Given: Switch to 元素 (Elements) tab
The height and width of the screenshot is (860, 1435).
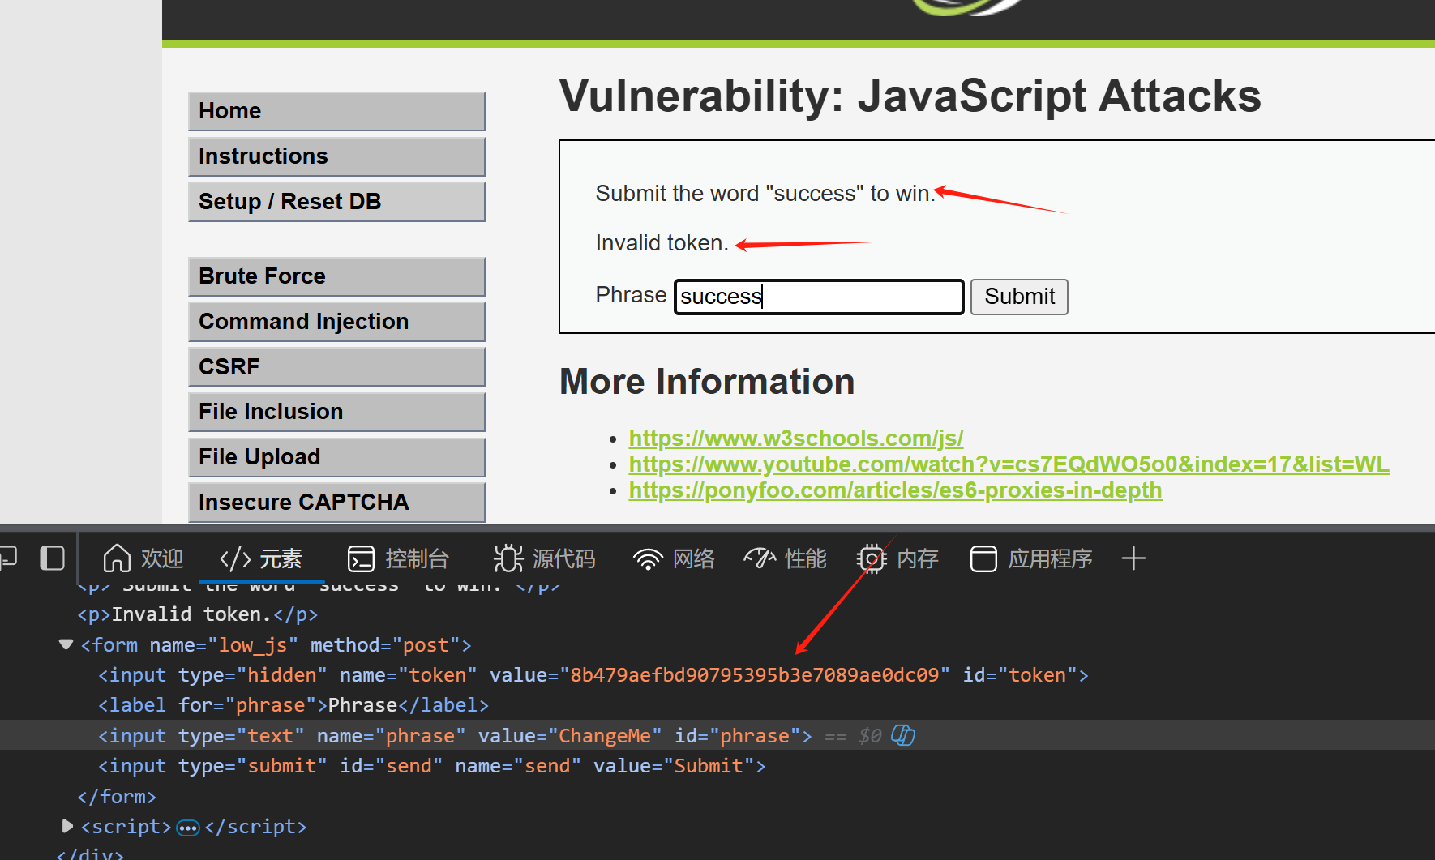Looking at the screenshot, I should coord(261,558).
